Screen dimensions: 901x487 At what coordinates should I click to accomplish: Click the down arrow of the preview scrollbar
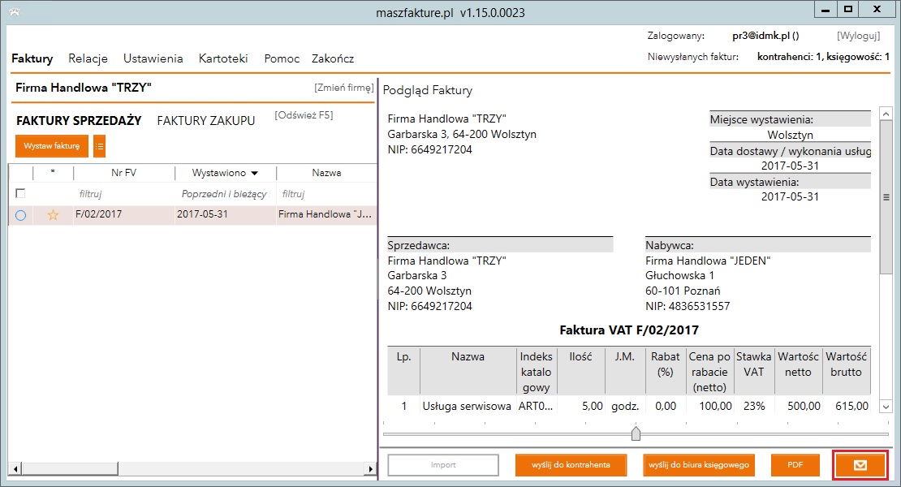coord(886,407)
